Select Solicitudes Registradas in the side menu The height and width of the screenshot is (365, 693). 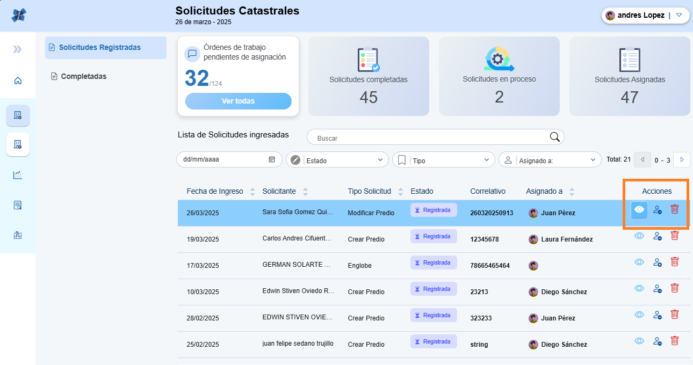coord(99,47)
